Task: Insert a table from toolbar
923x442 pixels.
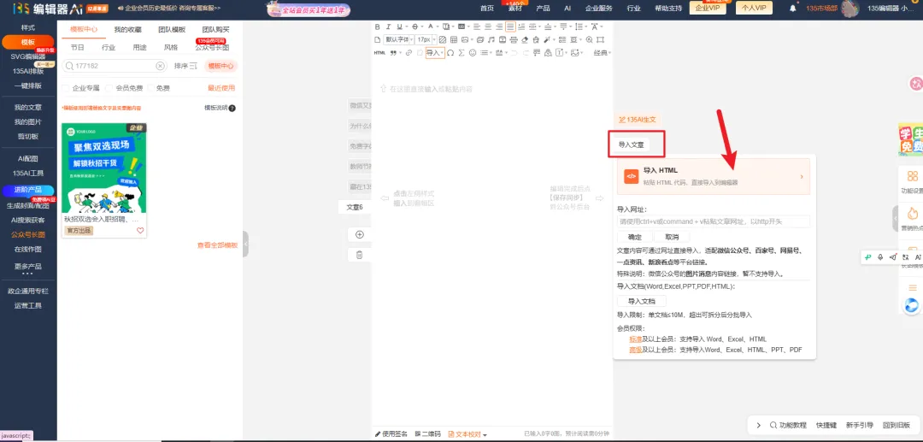Action: click(x=454, y=39)
